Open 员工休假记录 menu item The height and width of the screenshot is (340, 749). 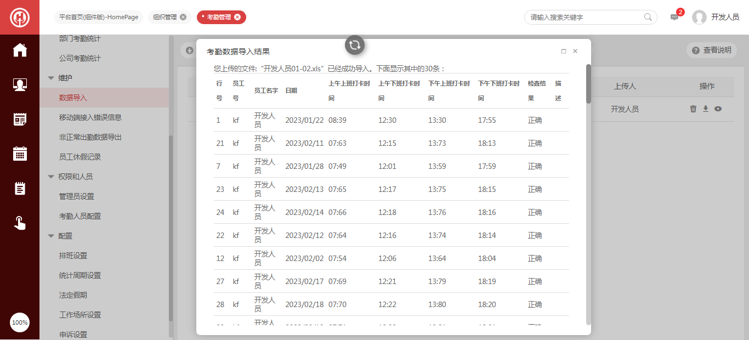tap(80, 157)
